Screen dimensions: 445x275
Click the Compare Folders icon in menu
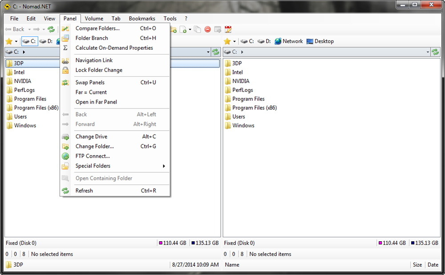[65, 28]
